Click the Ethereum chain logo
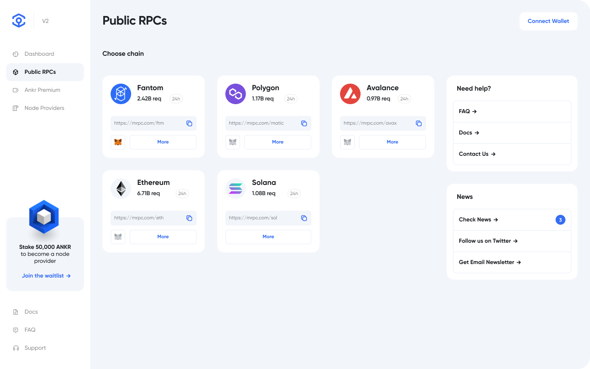 121,189
